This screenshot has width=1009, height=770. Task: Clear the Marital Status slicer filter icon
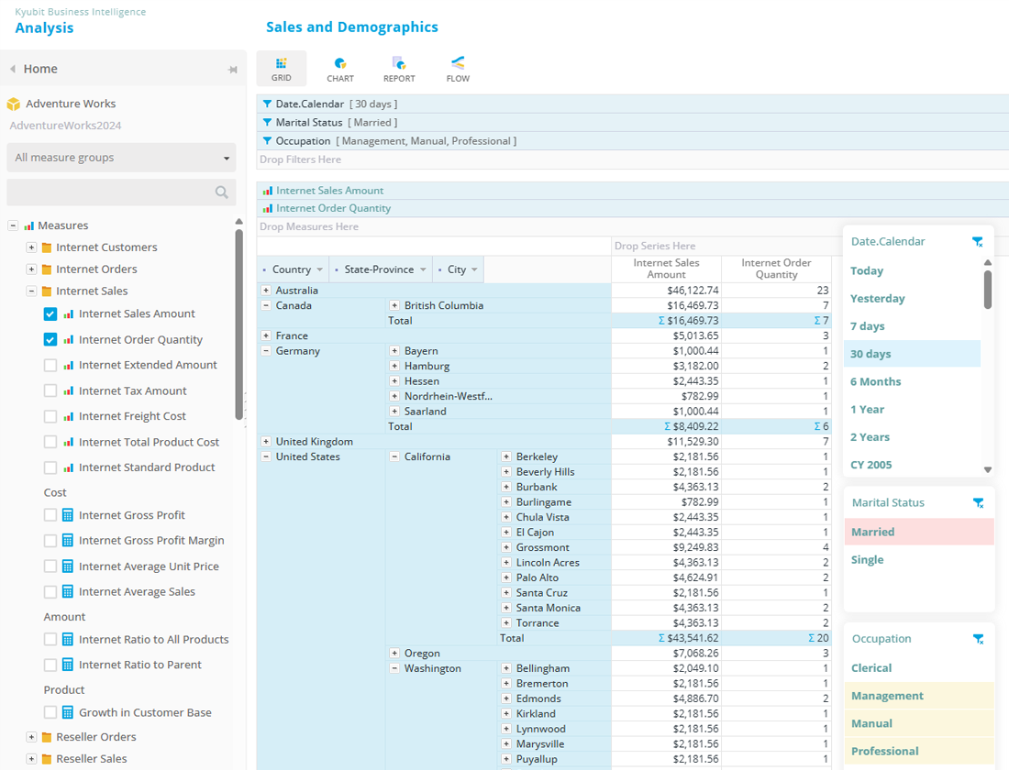click(x=978, y=503)
